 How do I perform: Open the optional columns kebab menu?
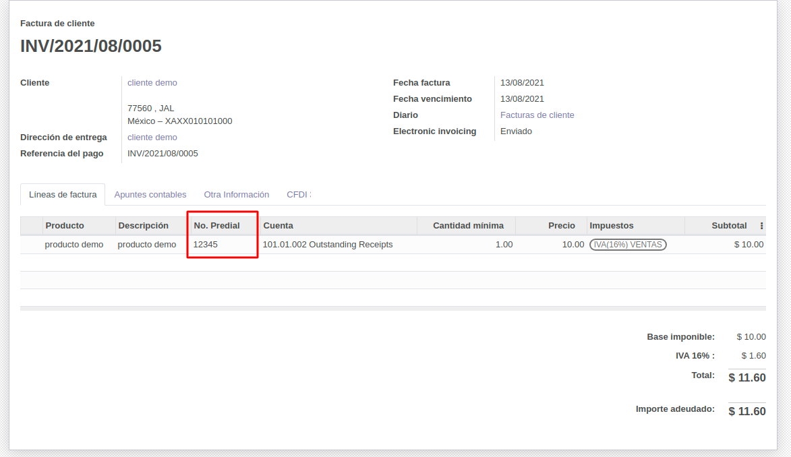point(761,226)
